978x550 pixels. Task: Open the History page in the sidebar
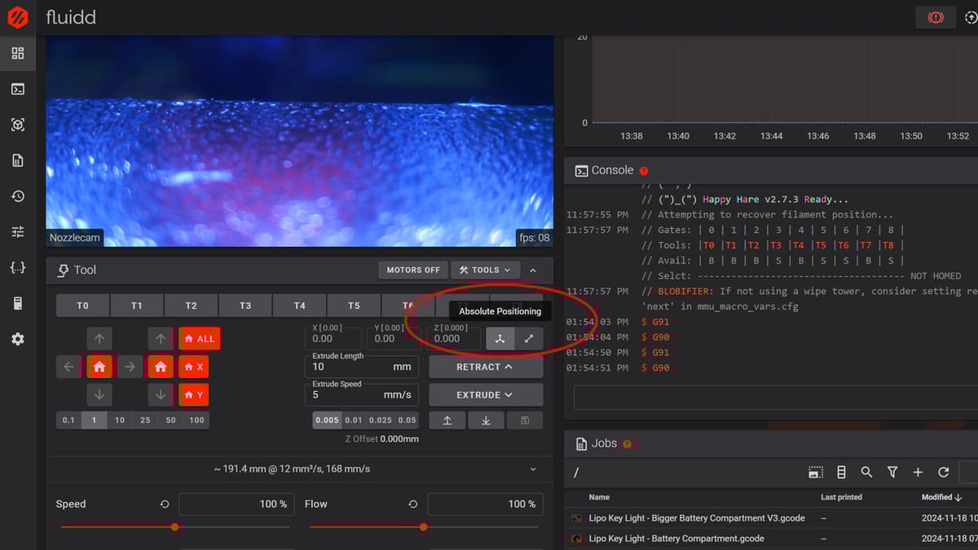coord(17,196)
